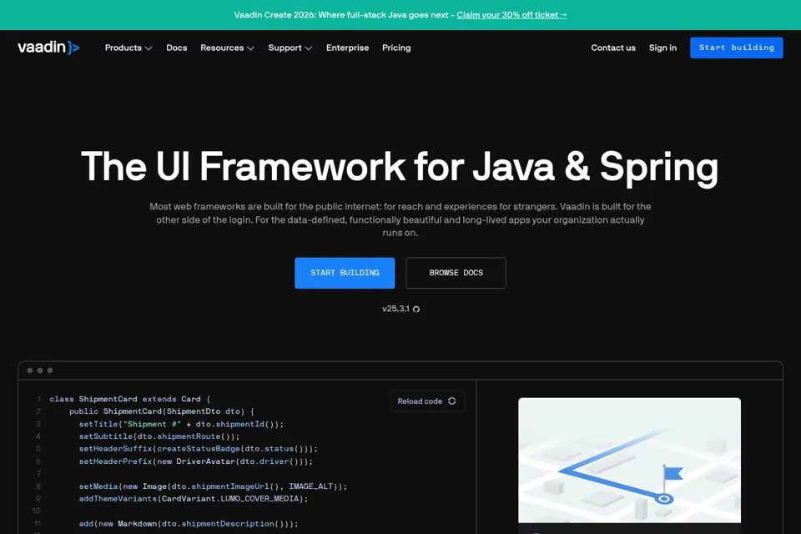Screen dimensions: 801x534
Task: Click the setMedia(new Image code line
Action: [x=213, y=486]
